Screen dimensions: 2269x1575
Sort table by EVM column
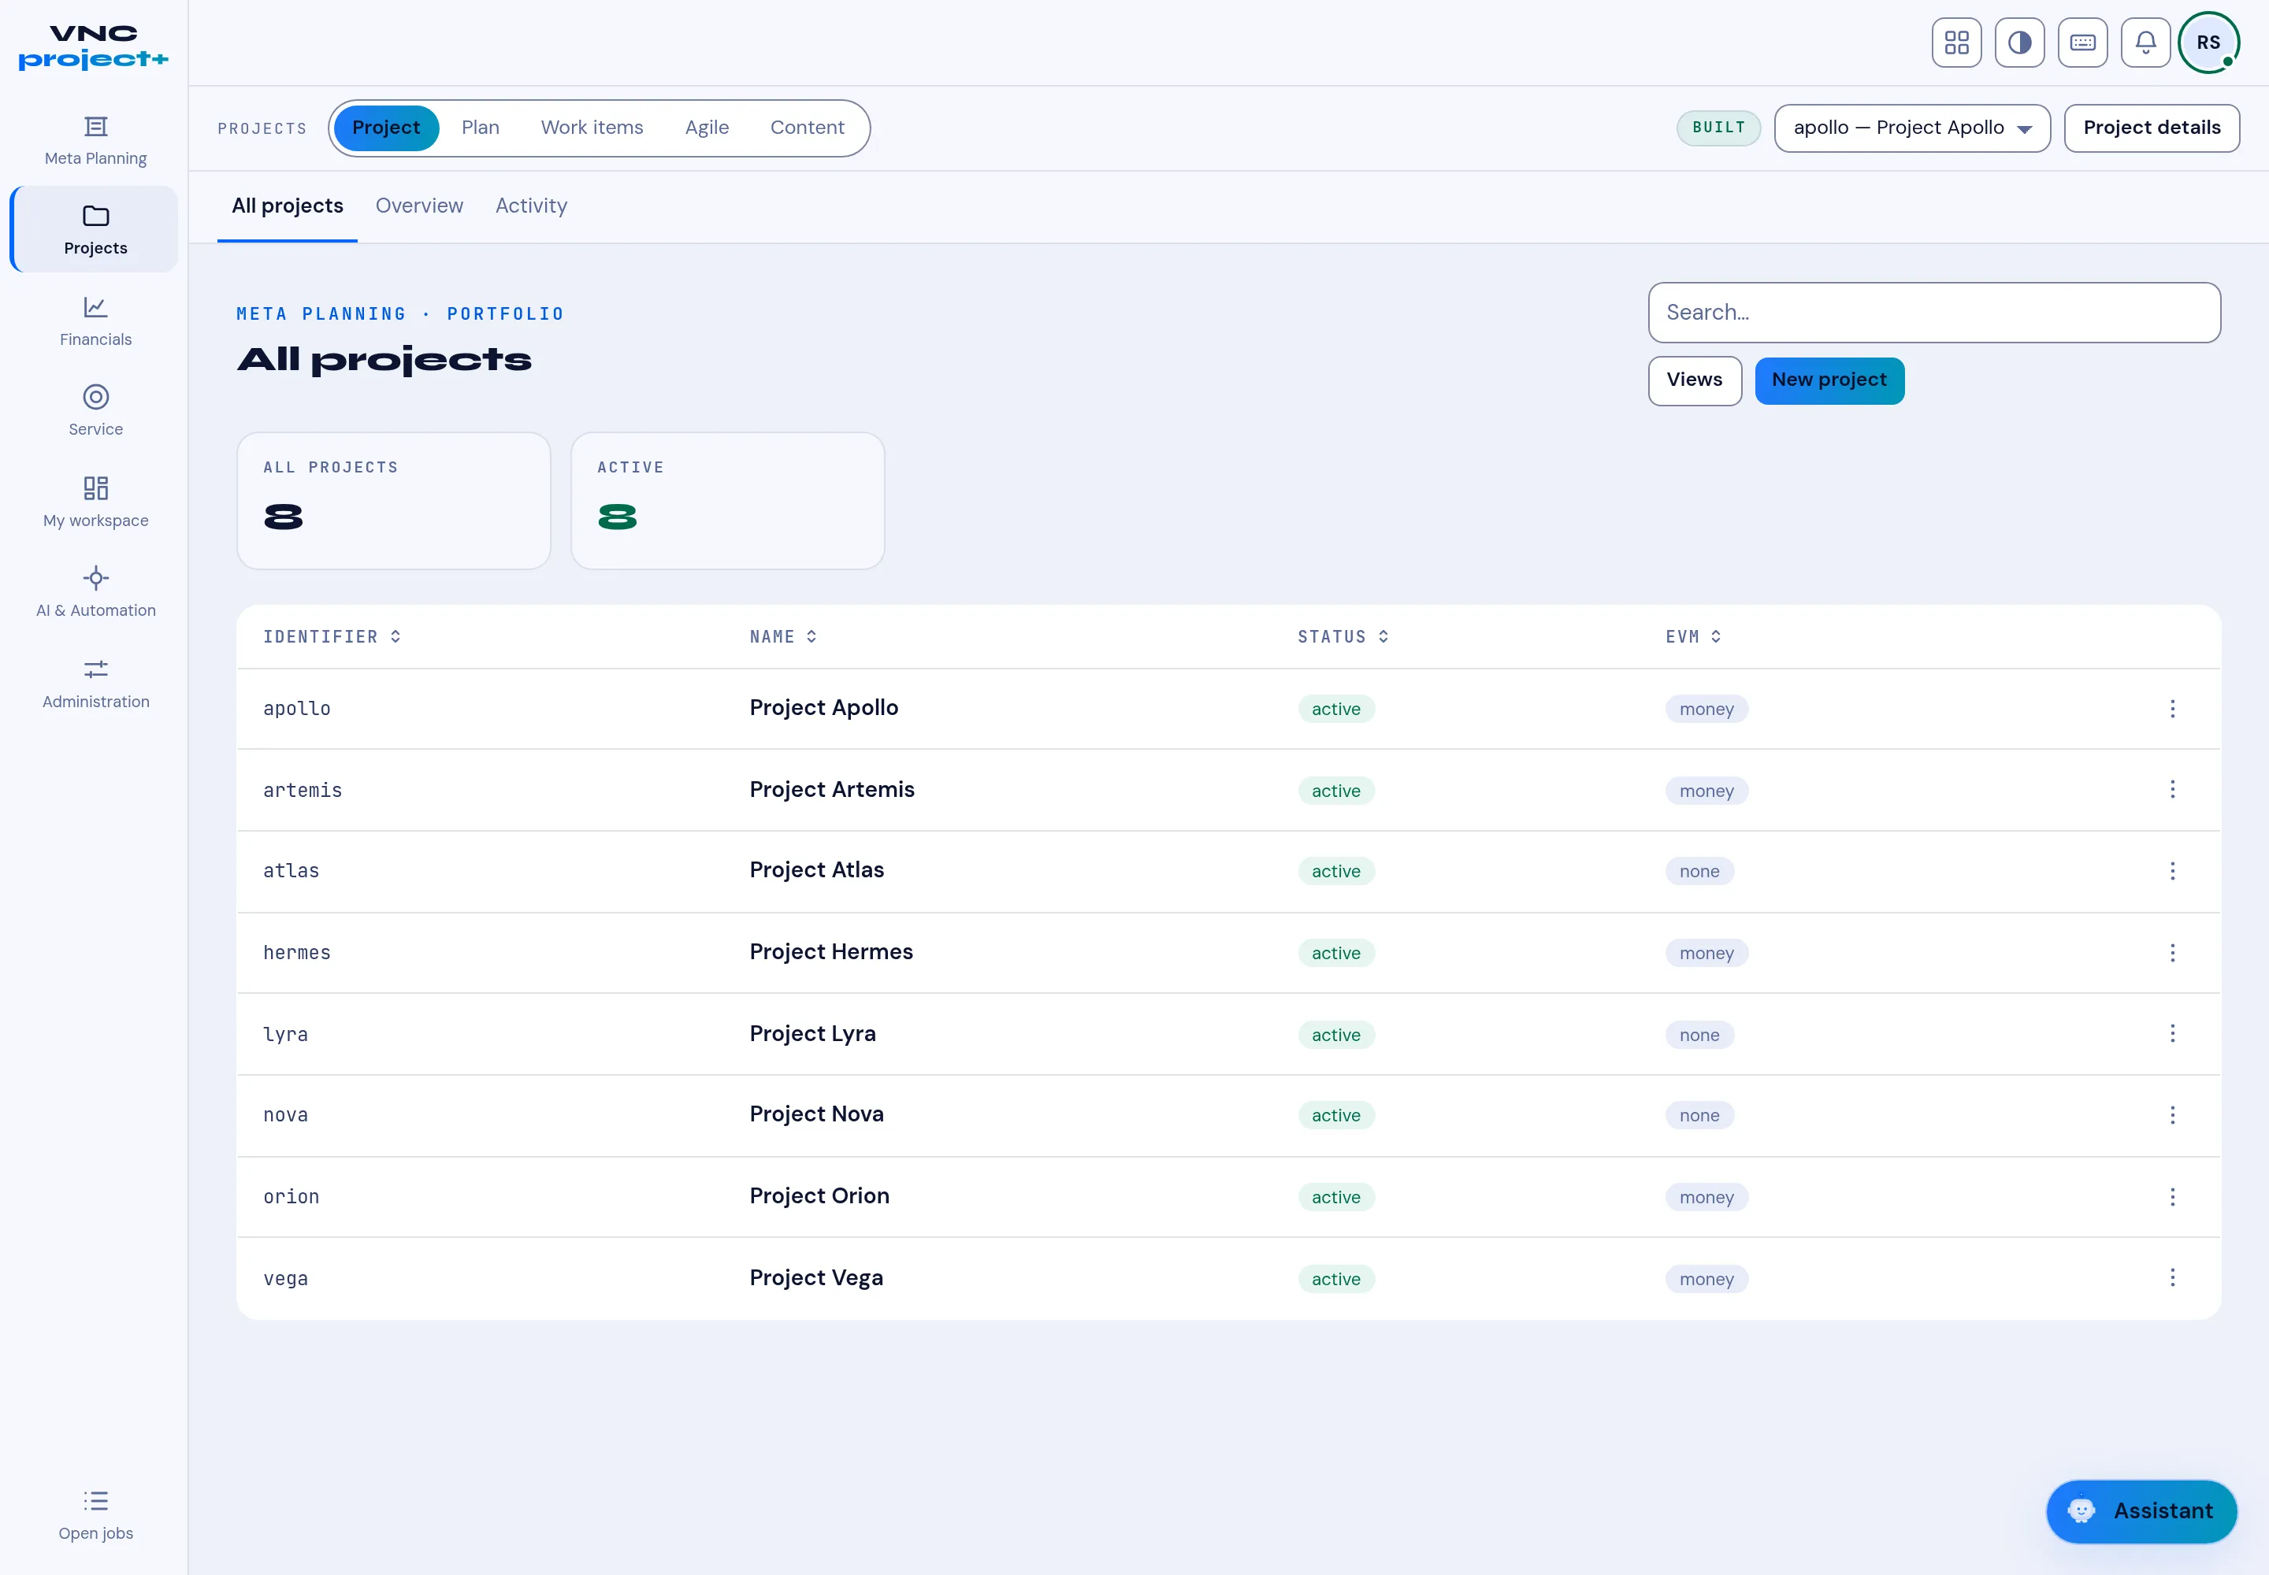tap(1693, 636)
